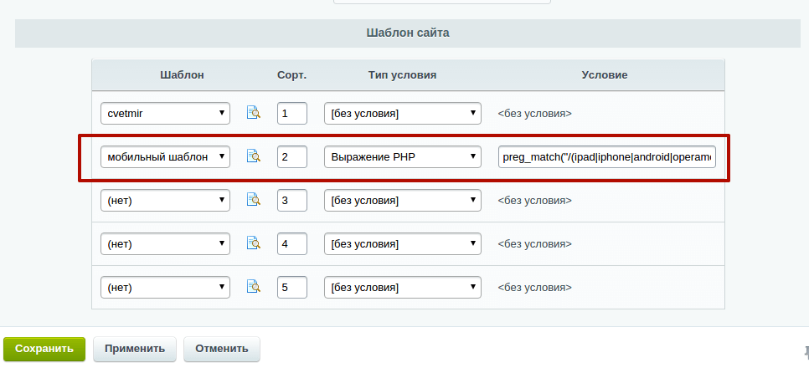Image resolution: width=809 pixels, height=373 pixels.
Task: Focus the preg_match condition input field
Action: 606,156
